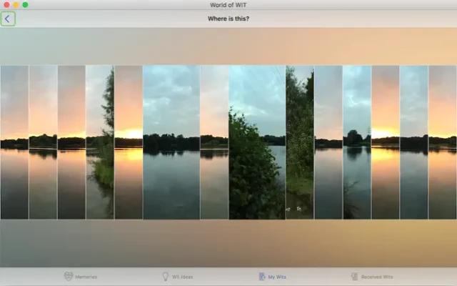The height and width of the screenshot is (286, 457).
Task: Open the bright sunset strip right of reeds
Action: pyautogui.click(x=129, y=142)
